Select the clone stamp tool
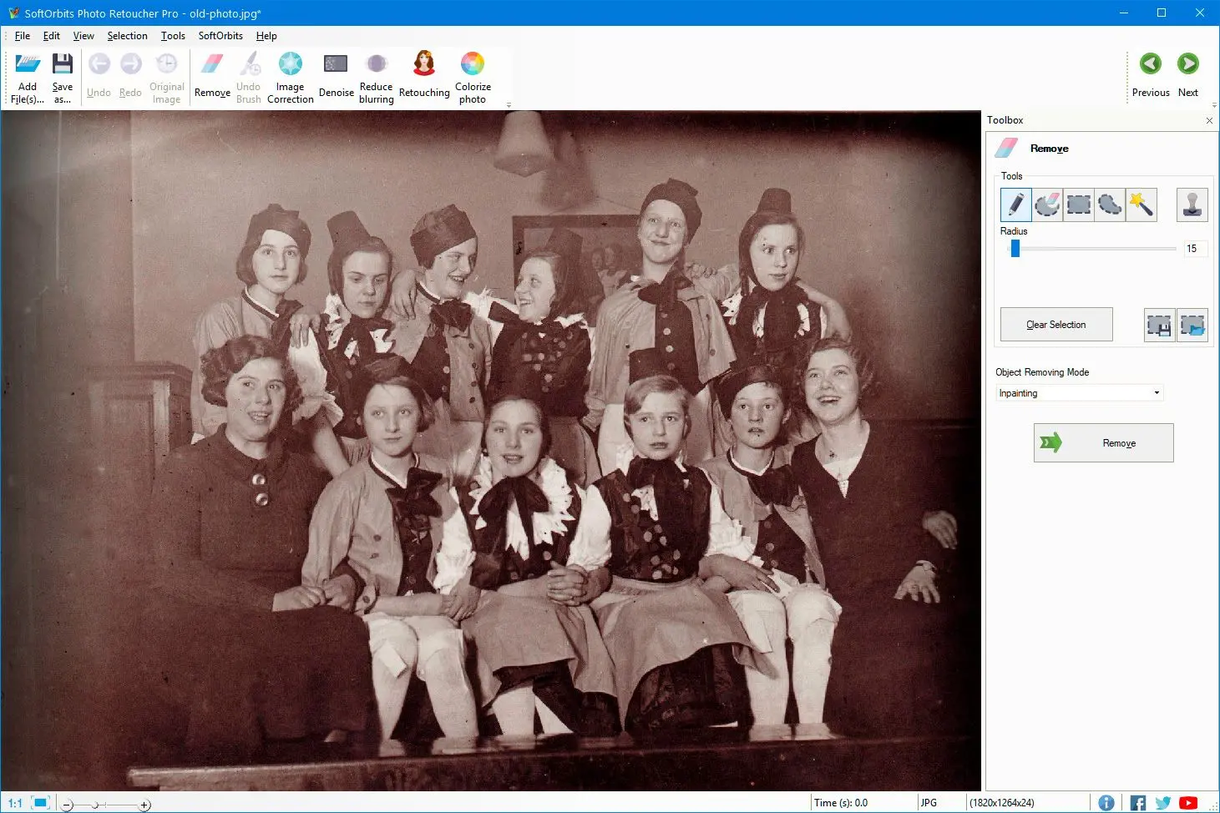 click(x=1192, y=205)
